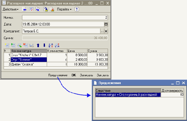Screen dimensions: 187x121
Task: Open the Перейти dropdown menu
Action: tap(64, 9)
